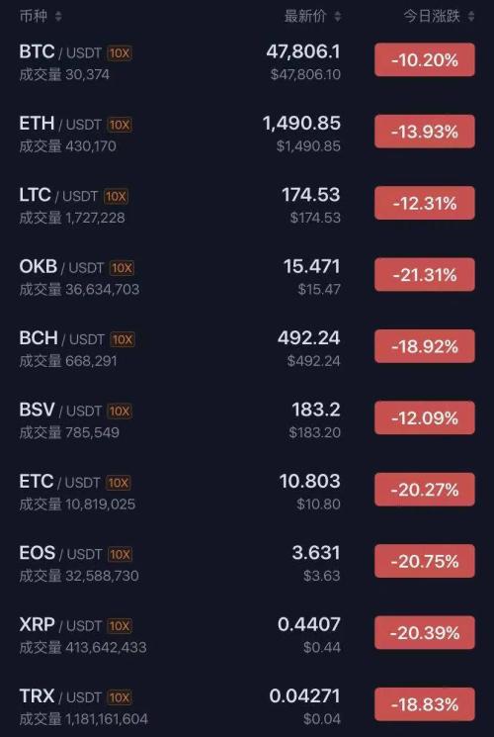Image resolution: width=494 pixels, height=737 pixels.
Task: Click the 币种 column header
Action: click(34, 17)
